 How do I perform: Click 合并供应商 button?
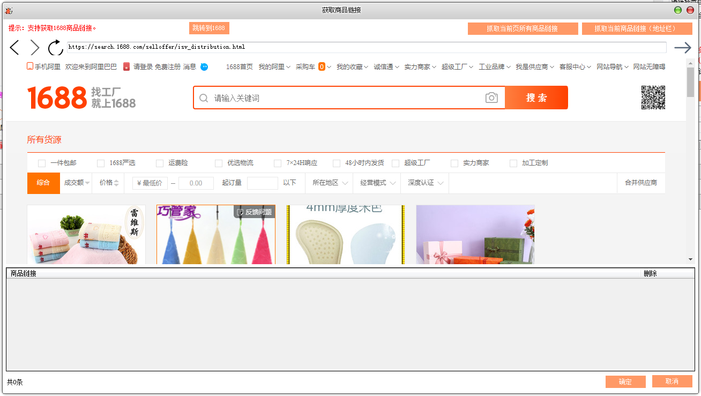tap(641, 183)
